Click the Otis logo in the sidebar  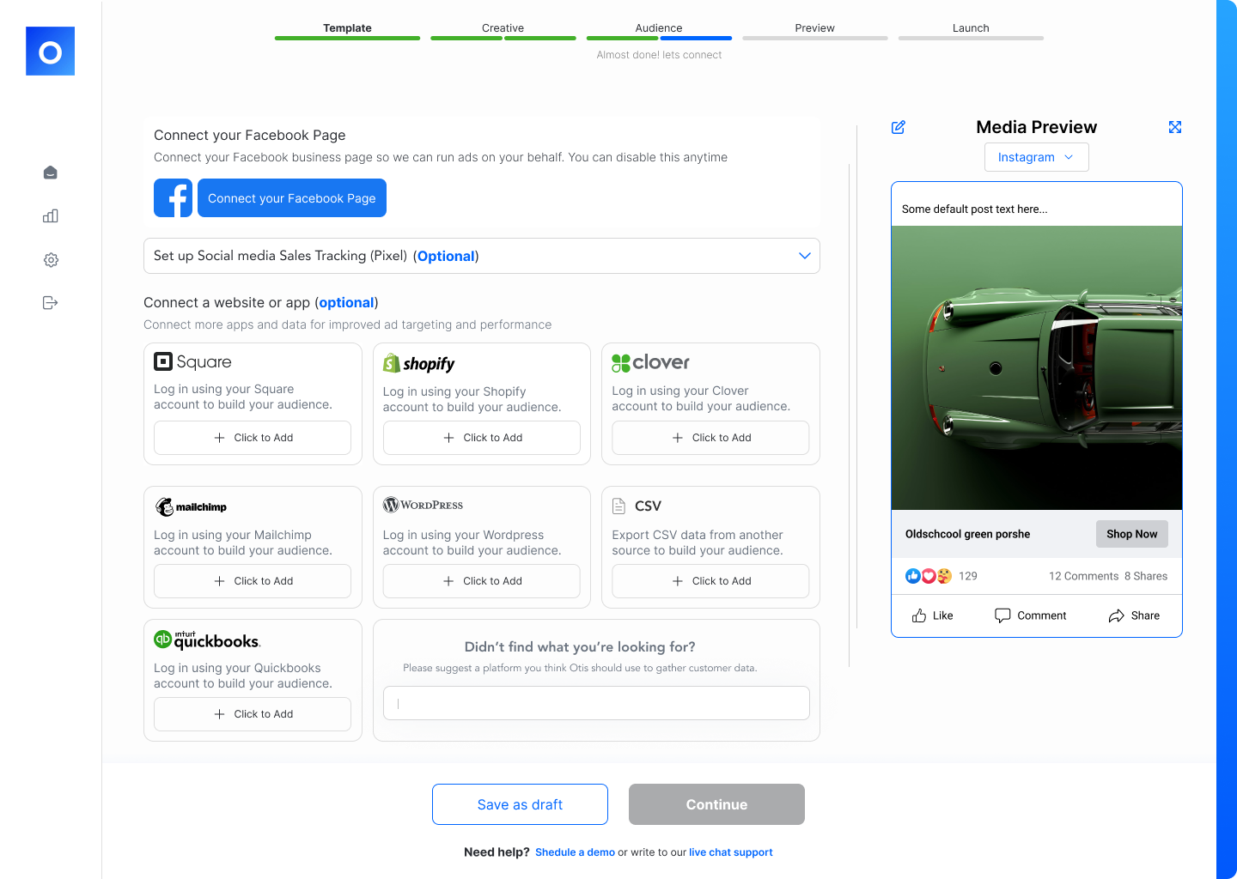pos(50,51)
